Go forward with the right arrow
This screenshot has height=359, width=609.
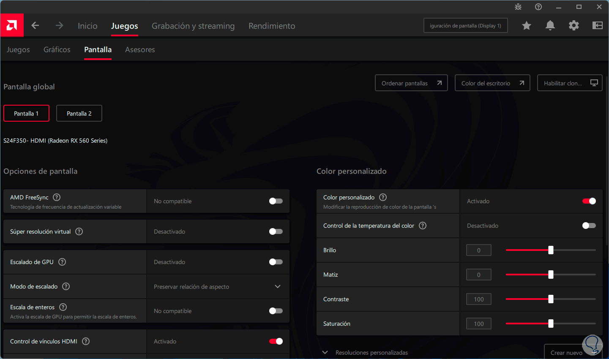59,25
